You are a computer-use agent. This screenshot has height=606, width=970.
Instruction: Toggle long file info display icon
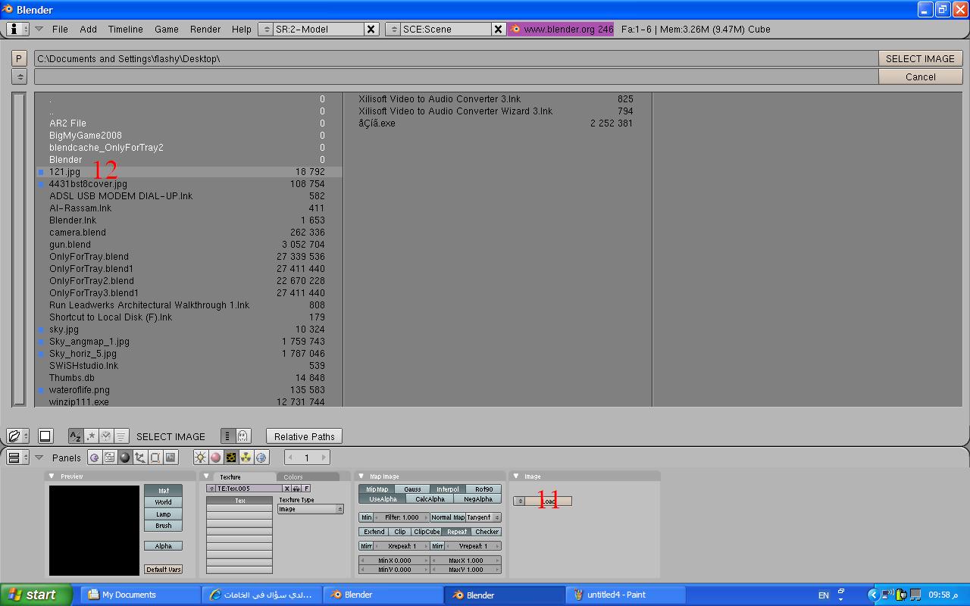[227, 436]
